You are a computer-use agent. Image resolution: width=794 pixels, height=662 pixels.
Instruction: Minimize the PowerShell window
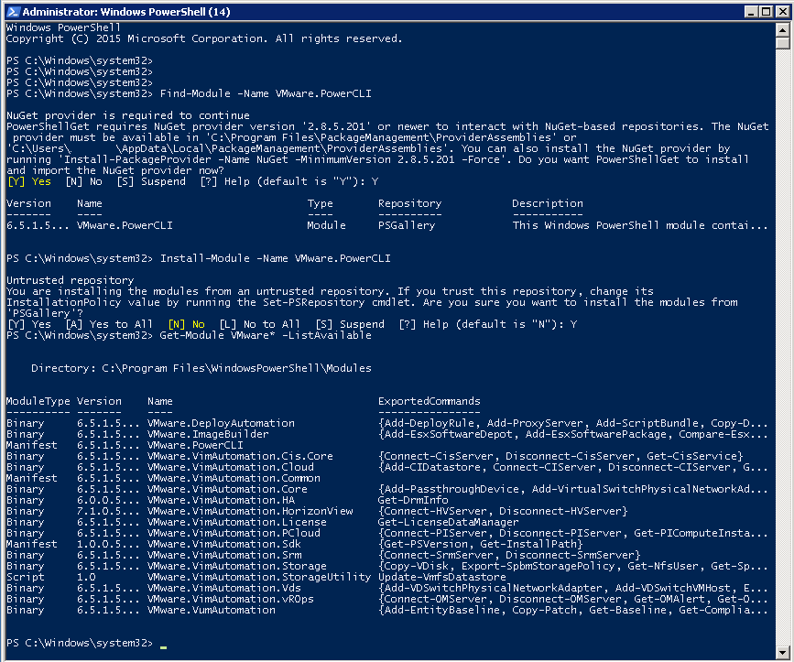click(751, 11)
